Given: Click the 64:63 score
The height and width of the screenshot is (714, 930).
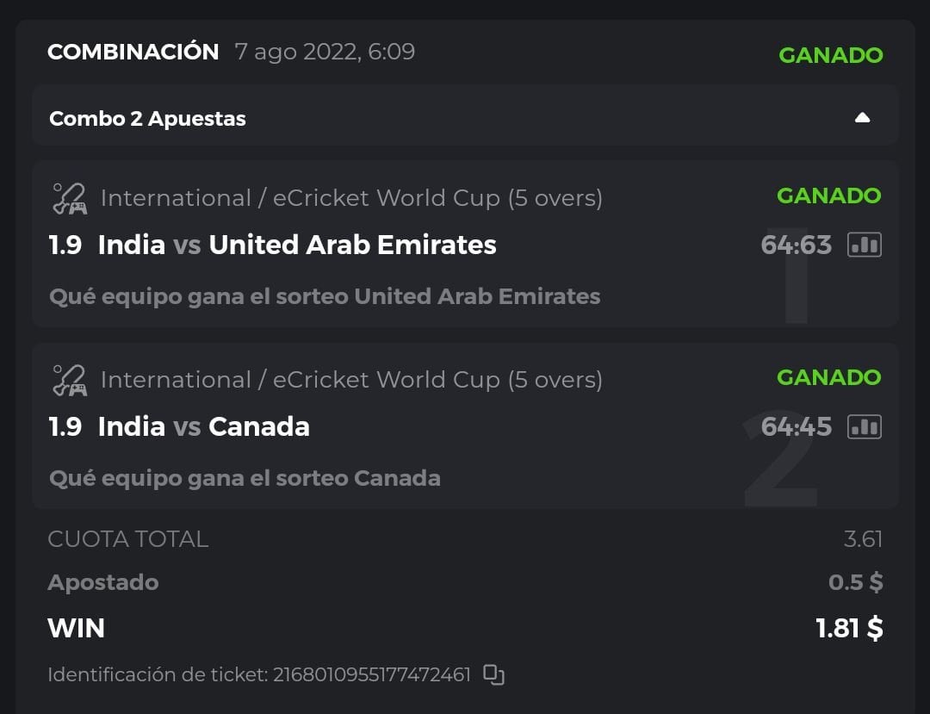Looking at the screenshot, I should pos(796,245).
